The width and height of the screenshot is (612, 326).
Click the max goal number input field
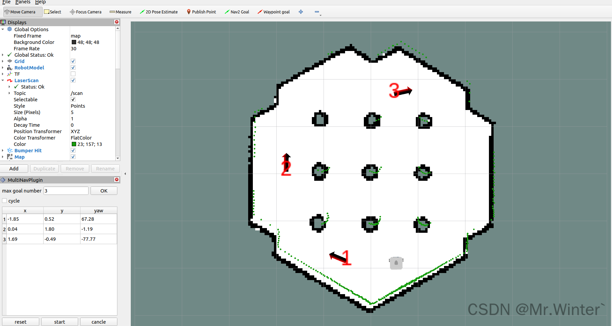66,191
